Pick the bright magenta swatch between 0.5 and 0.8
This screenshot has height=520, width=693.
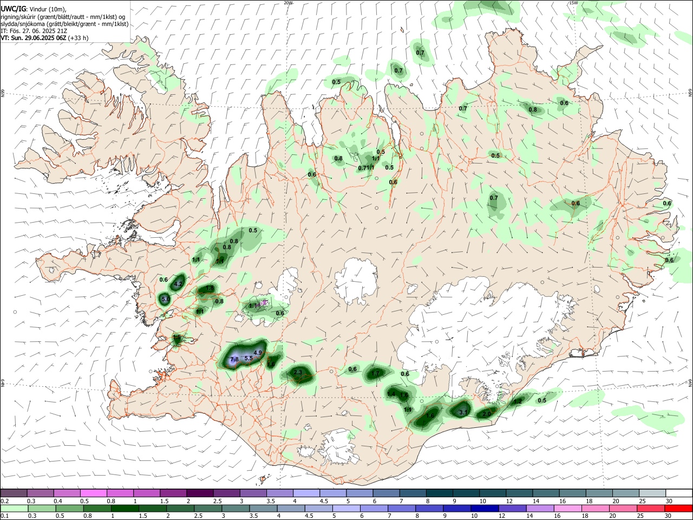point(93,493)
